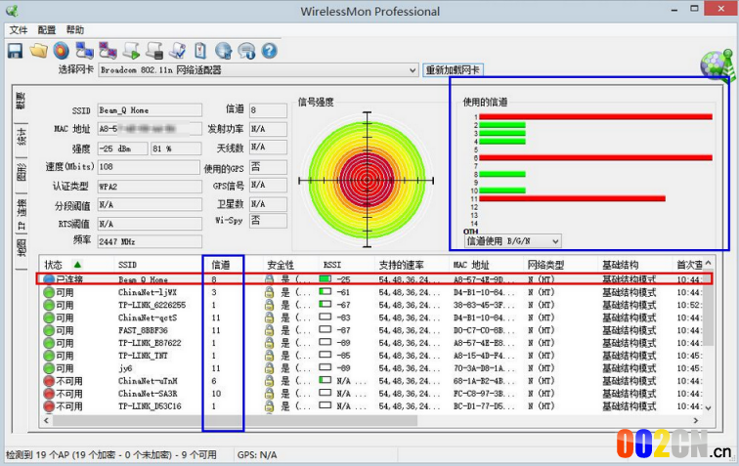Click the WirelessMon app icon in title bar
The image size is (739, 466).
pos(12,11)
